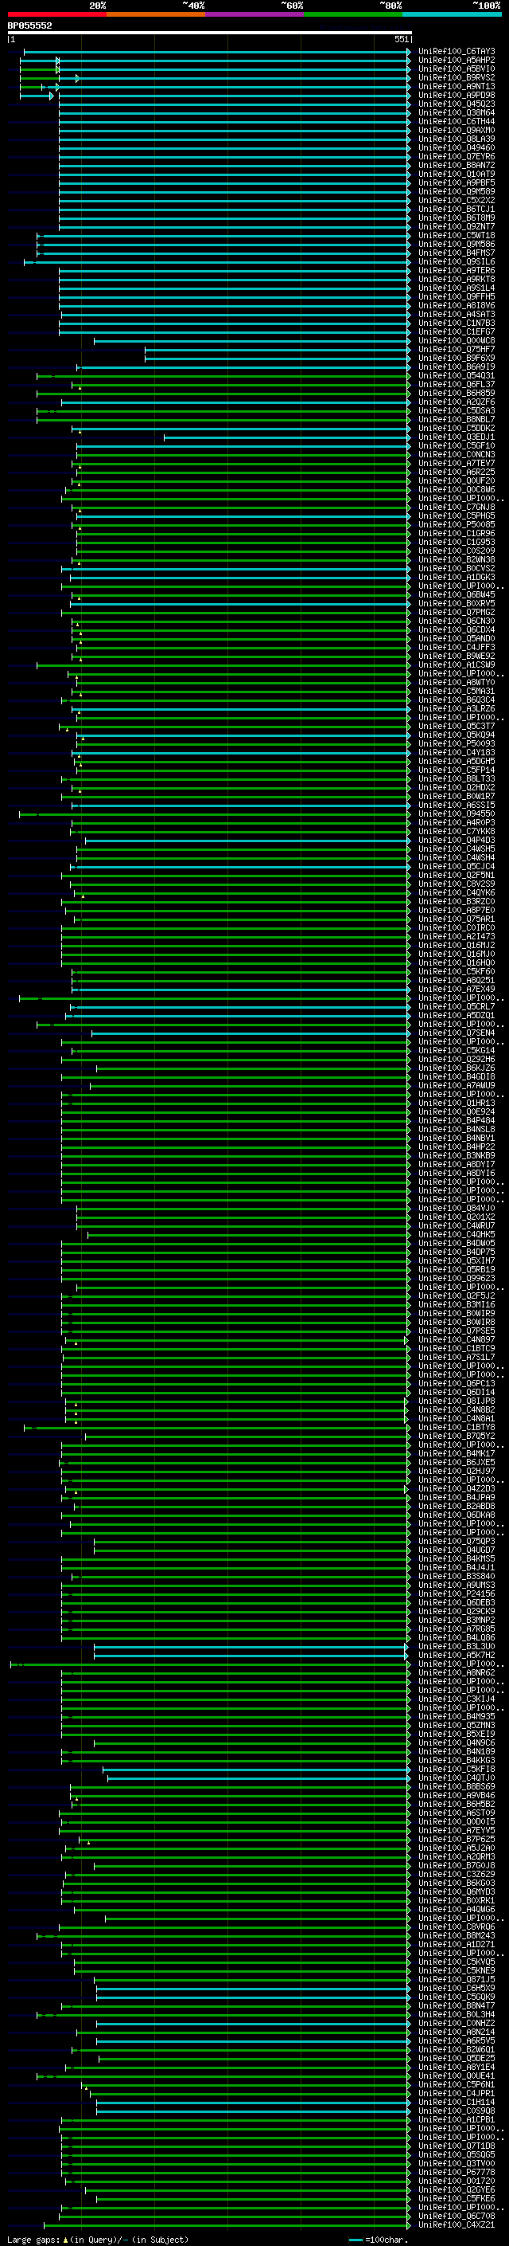Select UniRef100_B6TCJ1 label
Viewport: 509px width, 2246px height.
point(457,210)
